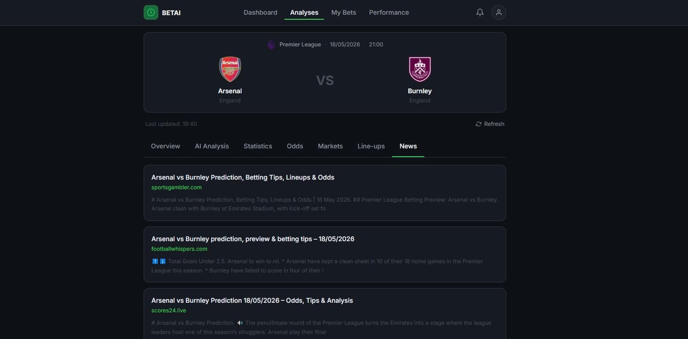The width and height of the screenshot is (688, 339).
Task: Select the Analyses nav item
Action: tap(304, 12)
